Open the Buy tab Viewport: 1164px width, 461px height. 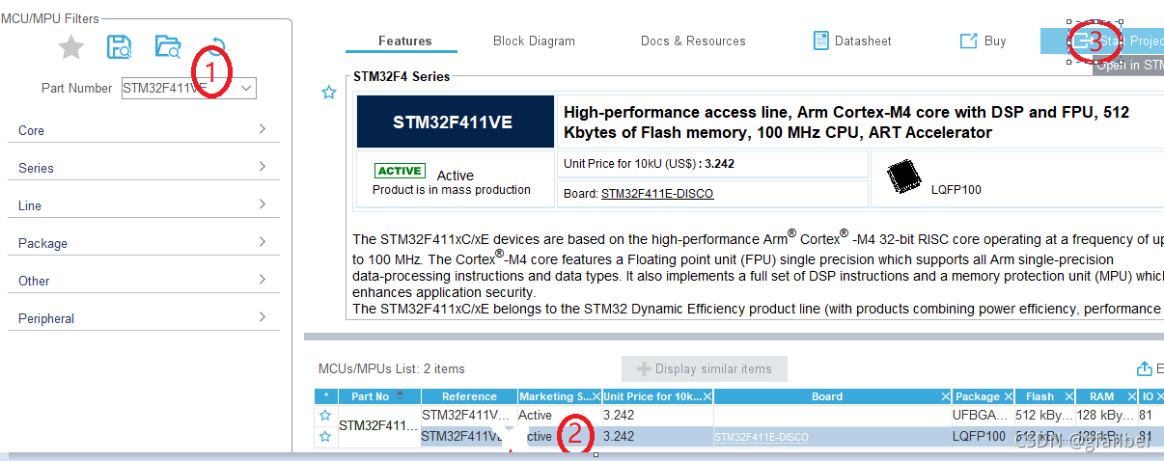click(983, 41)
